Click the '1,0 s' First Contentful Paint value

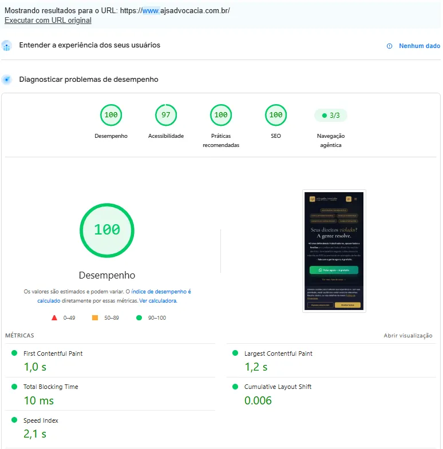(x=35, y=367)
